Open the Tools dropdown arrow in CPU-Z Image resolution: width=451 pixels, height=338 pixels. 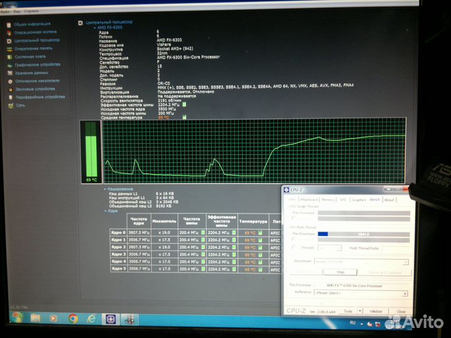coord(360,311)
